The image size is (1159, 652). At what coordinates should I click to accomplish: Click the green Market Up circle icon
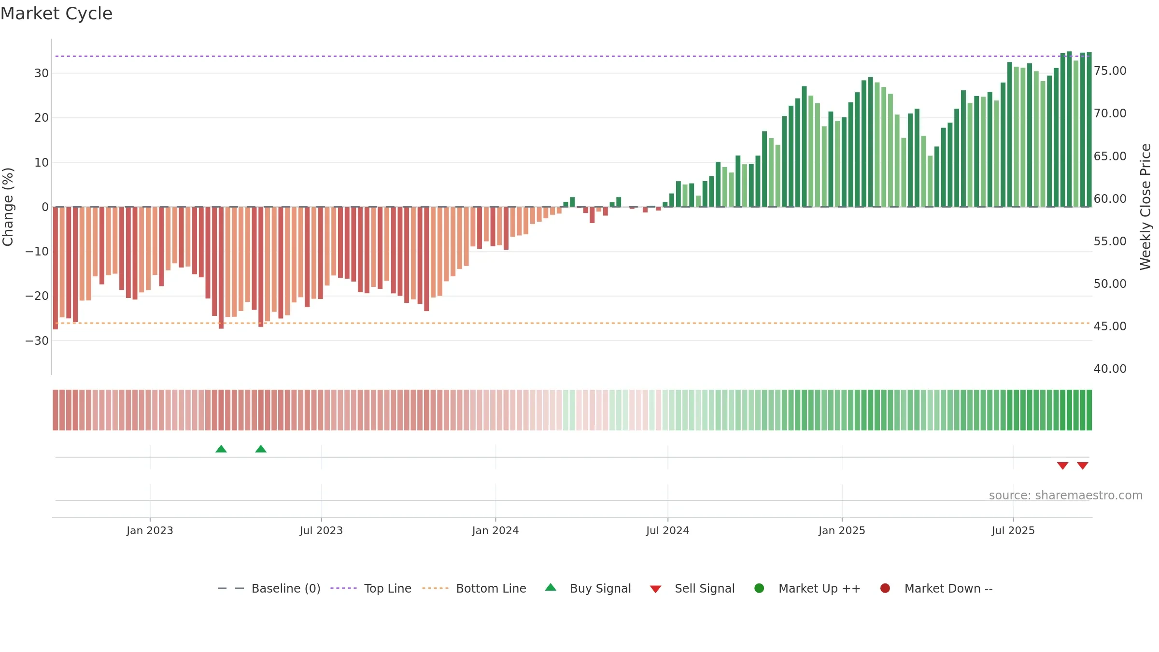(759, 588)
